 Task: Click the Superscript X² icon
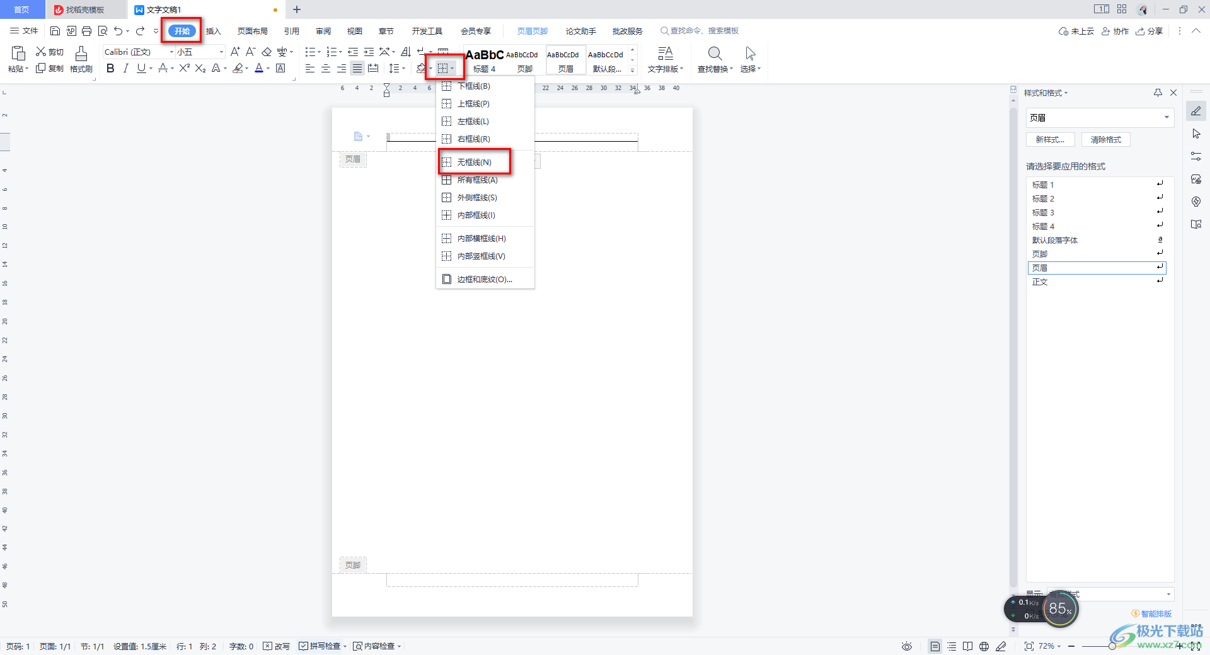[x=184, y=68]
